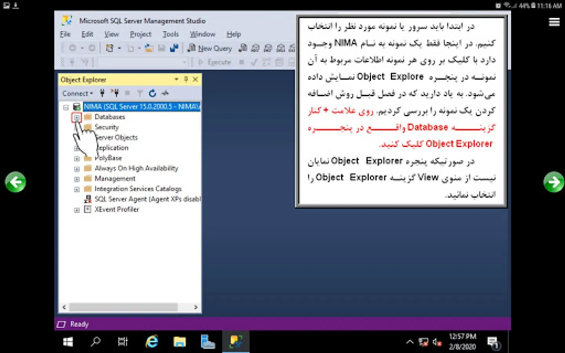Click Object Explorer horizontal scrollbar left arrow
The width and height of the screenshot is (565, 353).
tap(64, 307)
